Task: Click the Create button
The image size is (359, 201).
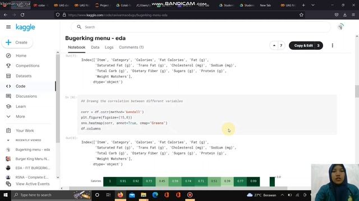Action: [17, 42]
